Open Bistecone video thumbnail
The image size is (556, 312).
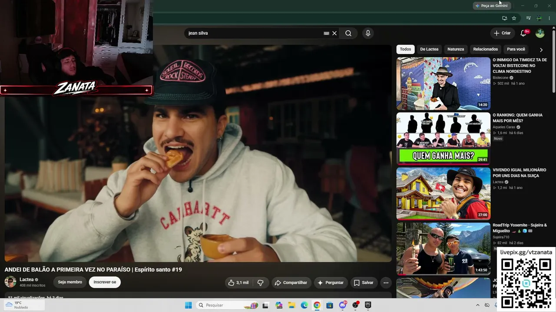click(x=443, y=84)
